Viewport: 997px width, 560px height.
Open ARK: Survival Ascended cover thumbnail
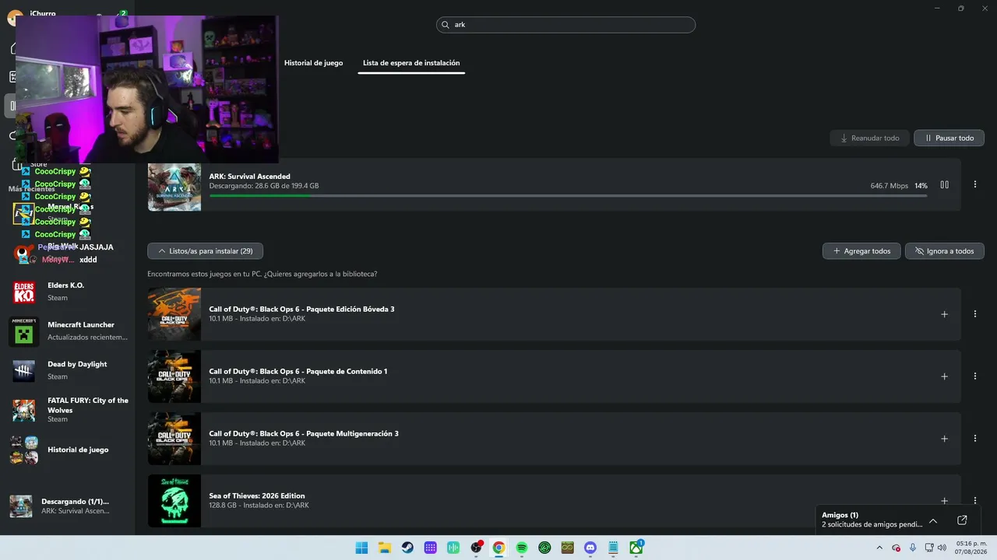coord(174,187)
